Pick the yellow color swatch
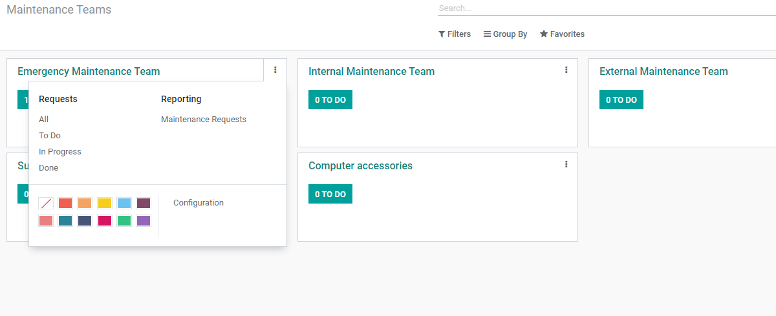Viewport: 776px width, 316px height. point(105,203)
